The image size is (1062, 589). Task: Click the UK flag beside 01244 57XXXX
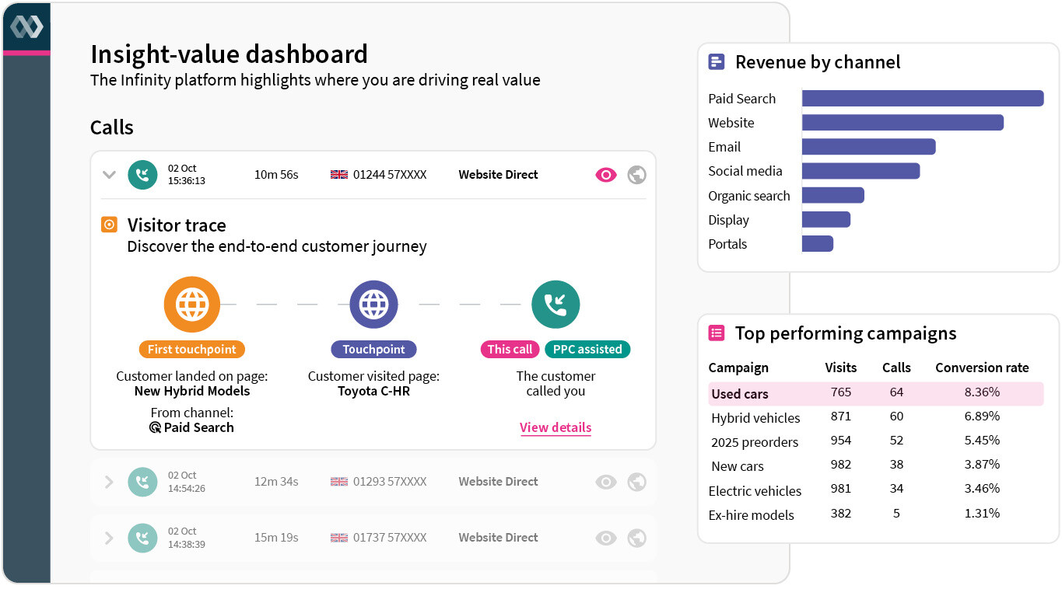(339, 175)
